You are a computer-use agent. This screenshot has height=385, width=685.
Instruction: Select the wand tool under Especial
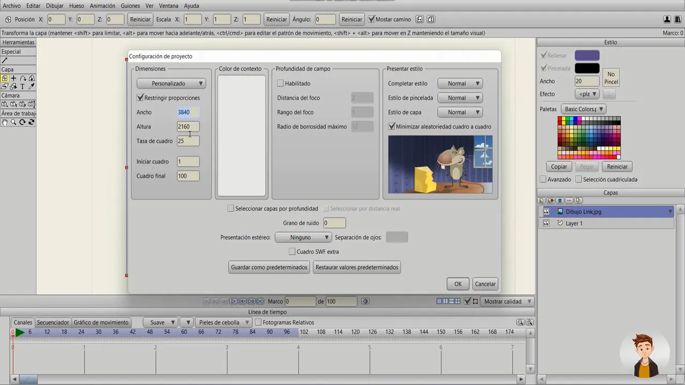point(4,60)
